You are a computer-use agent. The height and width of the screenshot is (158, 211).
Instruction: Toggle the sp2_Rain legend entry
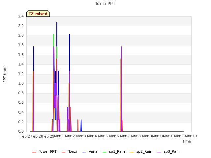[141, 151]
